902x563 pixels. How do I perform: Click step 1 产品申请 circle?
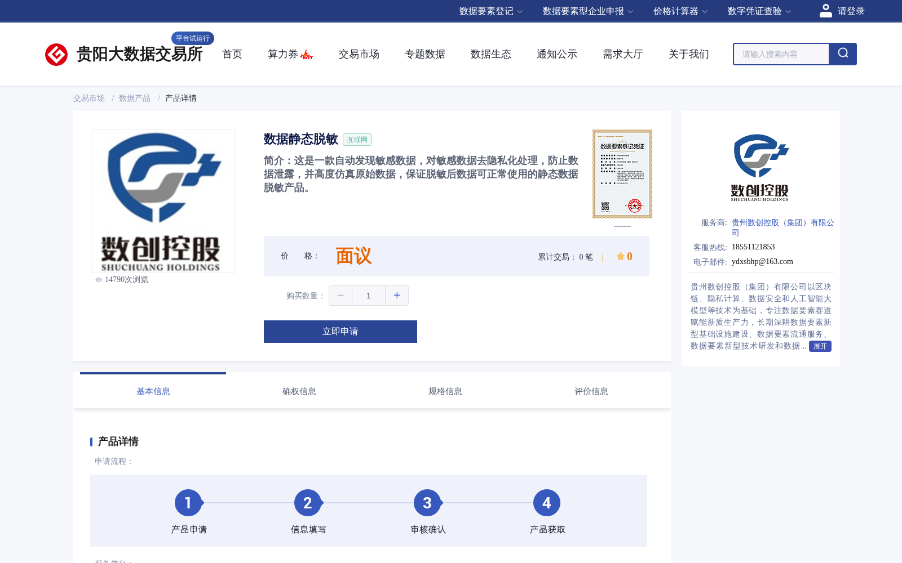click(188, 503)
